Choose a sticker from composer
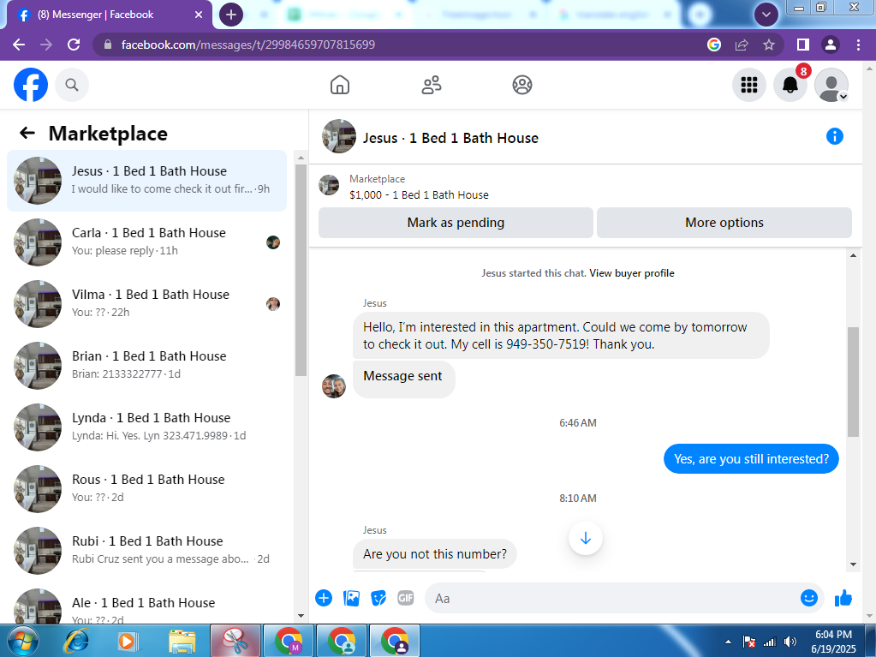The height and width of the screenshot is (657, 876). click(378, 599)
